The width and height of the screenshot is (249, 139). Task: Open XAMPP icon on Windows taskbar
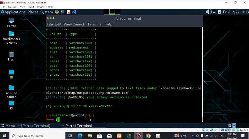(x=119, y=136)
